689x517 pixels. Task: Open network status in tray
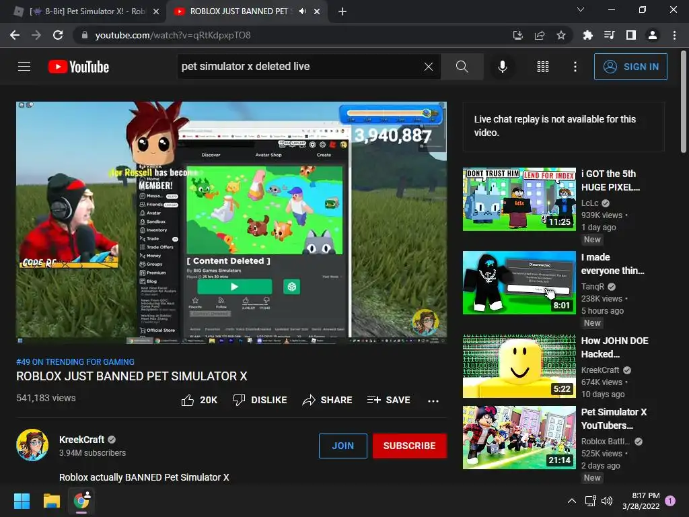[x=590, y=501]
